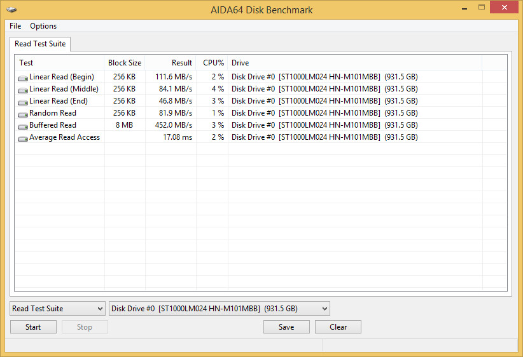Open the Options menu
The width and height of the screenshot is (523, 357).
click(43, 26)
